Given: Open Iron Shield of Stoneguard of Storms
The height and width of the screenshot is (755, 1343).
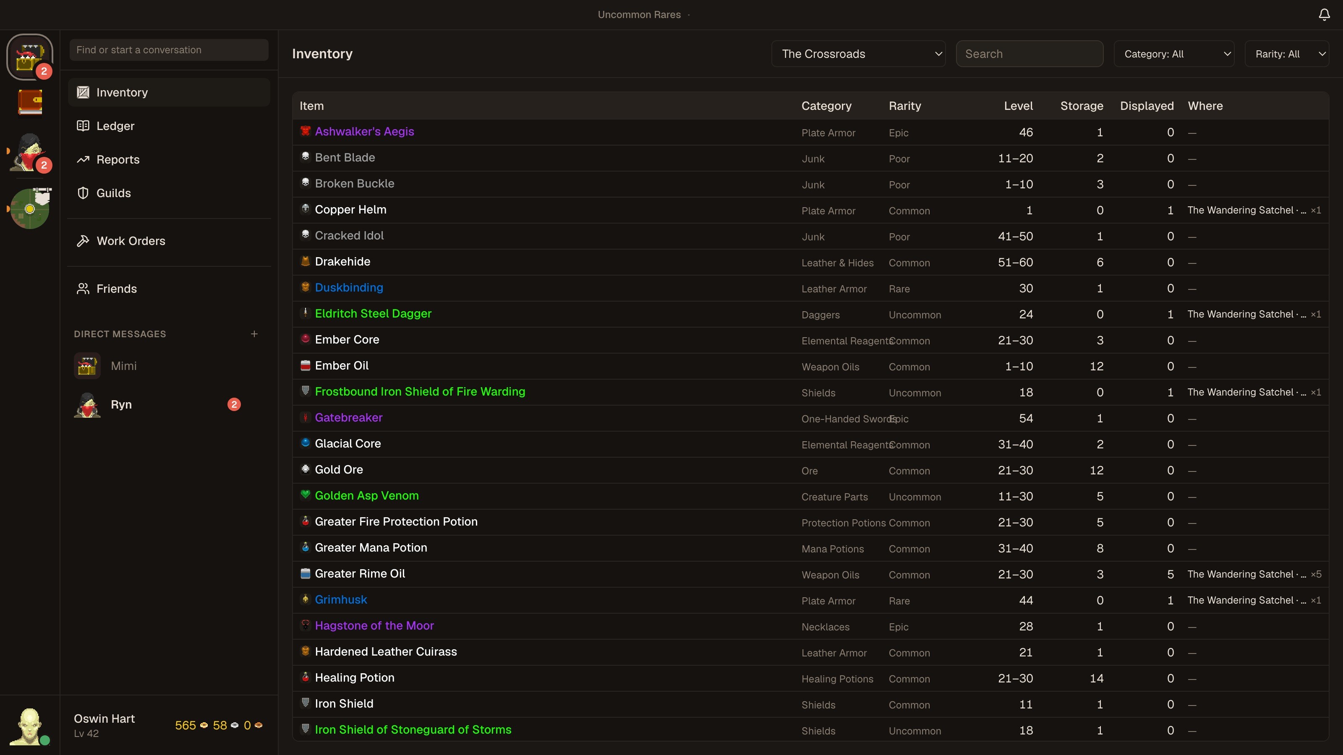Looking at the screenshot, I should 413,729.
